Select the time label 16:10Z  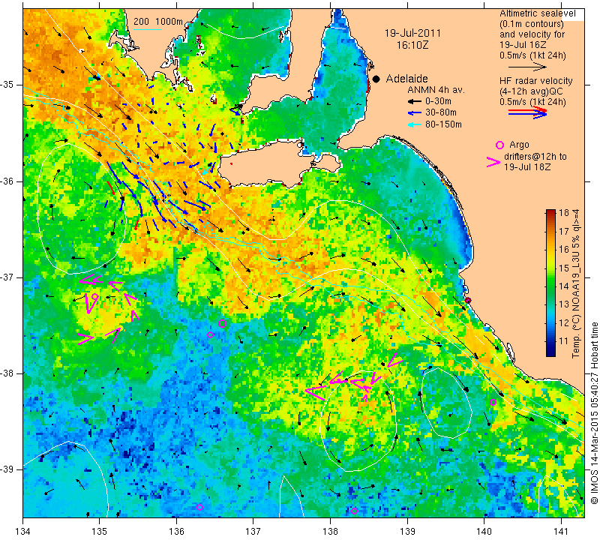[412, 45]
